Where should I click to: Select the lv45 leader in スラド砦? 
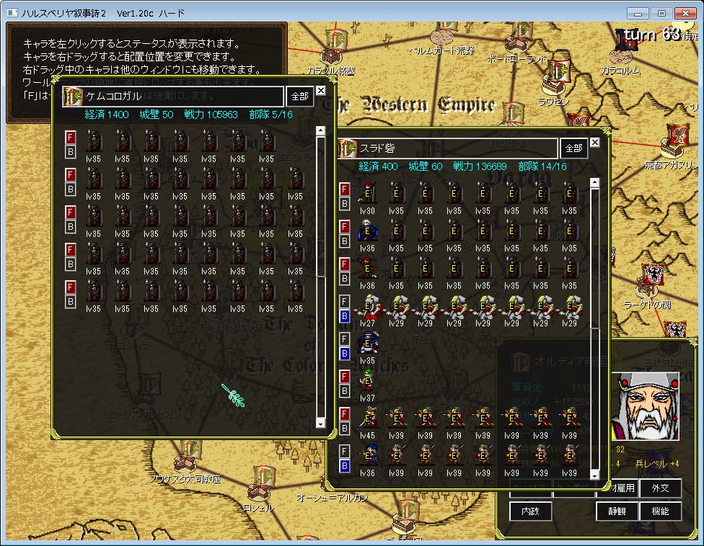click(367, 419)
